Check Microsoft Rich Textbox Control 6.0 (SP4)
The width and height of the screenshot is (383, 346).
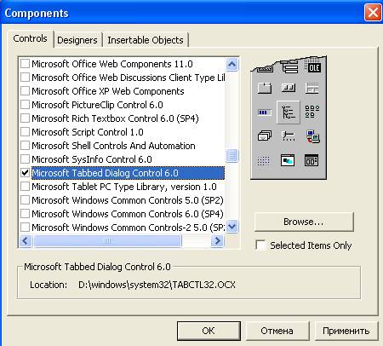(25, 118)
